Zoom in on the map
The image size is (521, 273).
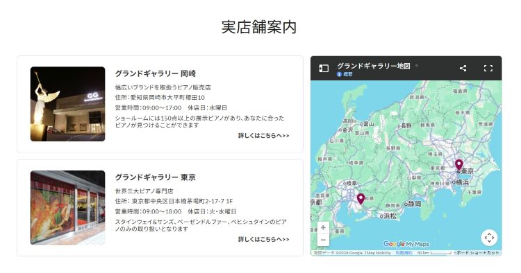click(323, 227)
